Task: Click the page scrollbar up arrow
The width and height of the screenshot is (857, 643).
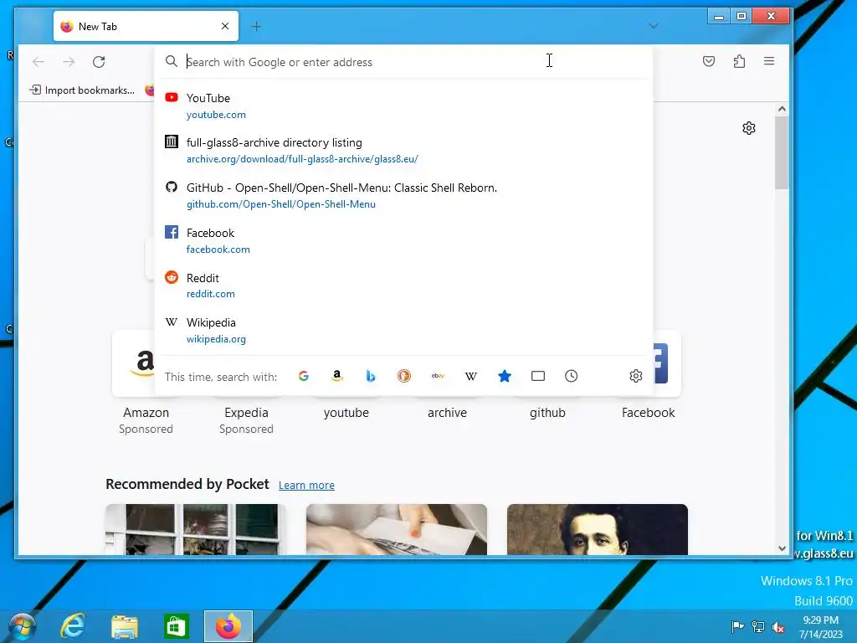Action: coord(782,109)
